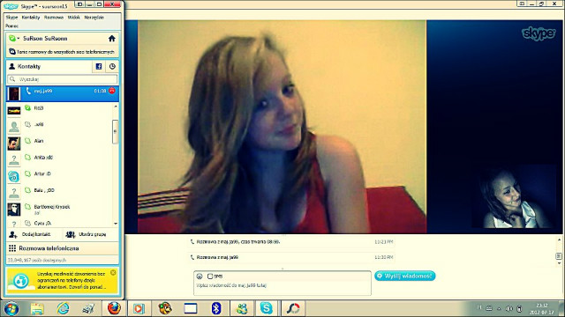Click Utwórz grupę button
565x317 pixels.
coord(87,234)
